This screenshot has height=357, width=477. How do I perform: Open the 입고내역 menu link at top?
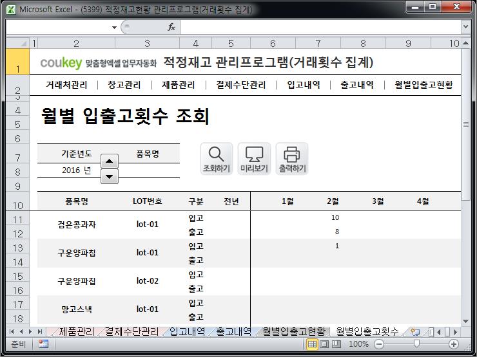304,85
